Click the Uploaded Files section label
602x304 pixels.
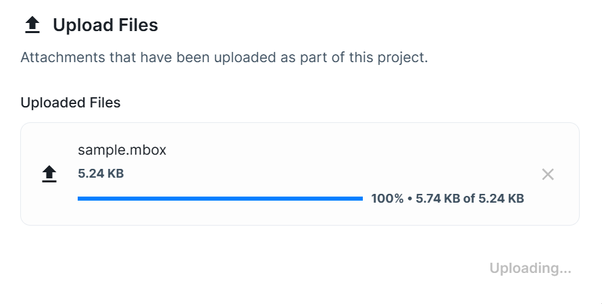(70, 103)
